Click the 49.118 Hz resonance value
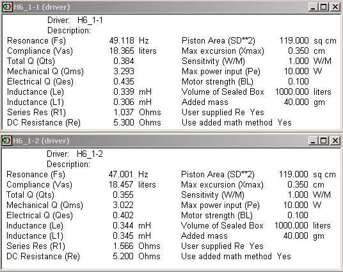This screenshot has height=272, width=343. [129, 40]
